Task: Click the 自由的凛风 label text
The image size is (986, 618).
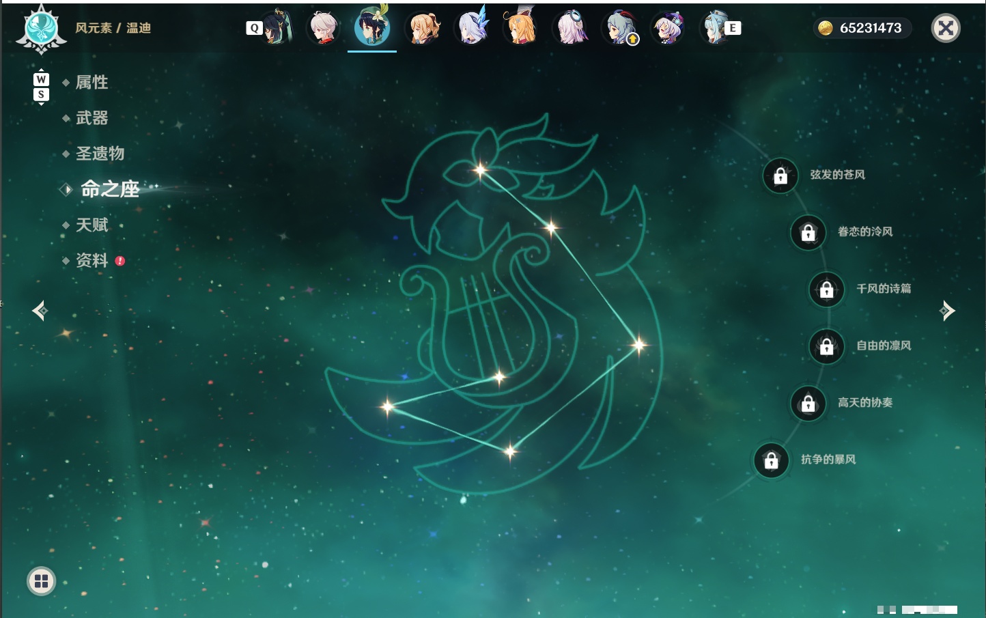Action: point(884,346)
